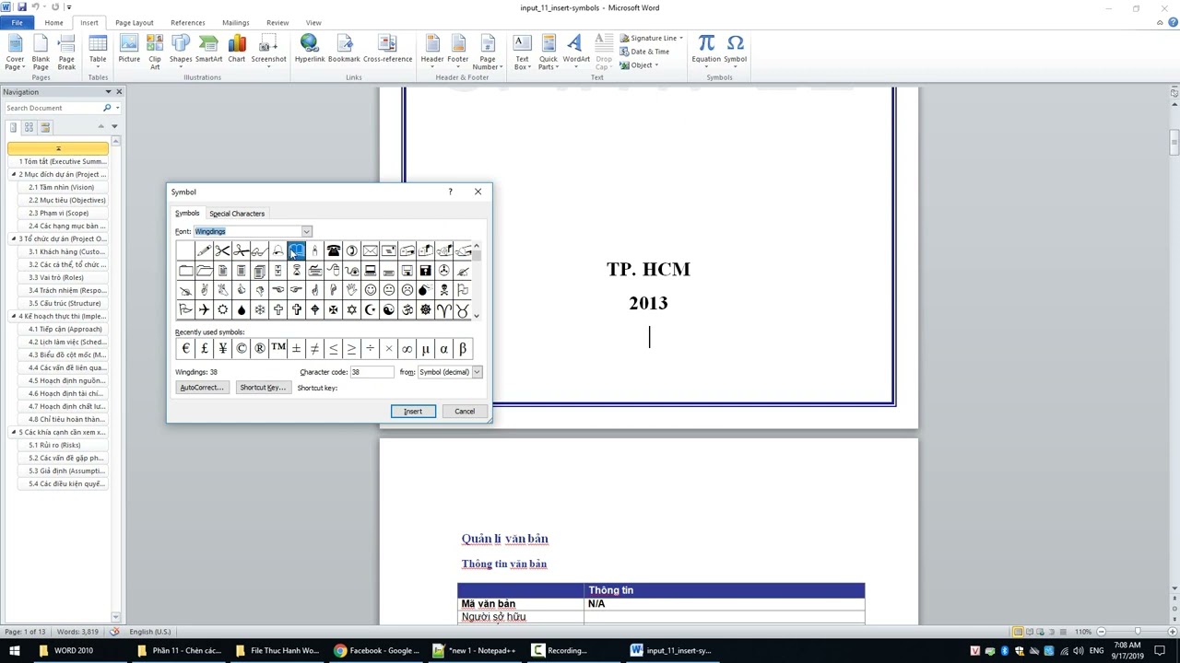The width and height of the screenshot is (1180, 663).
Task: Open the References ribbon tab
Action: (x=187, y=22)
